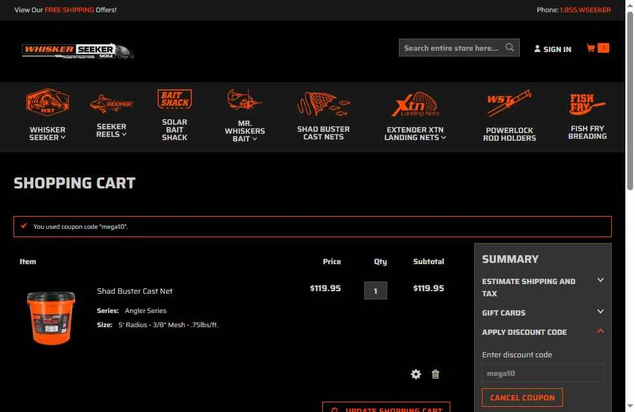The image size is (635, 412).
Task: Go to Powerlock Rod Holders category
Action: point(510,134)
